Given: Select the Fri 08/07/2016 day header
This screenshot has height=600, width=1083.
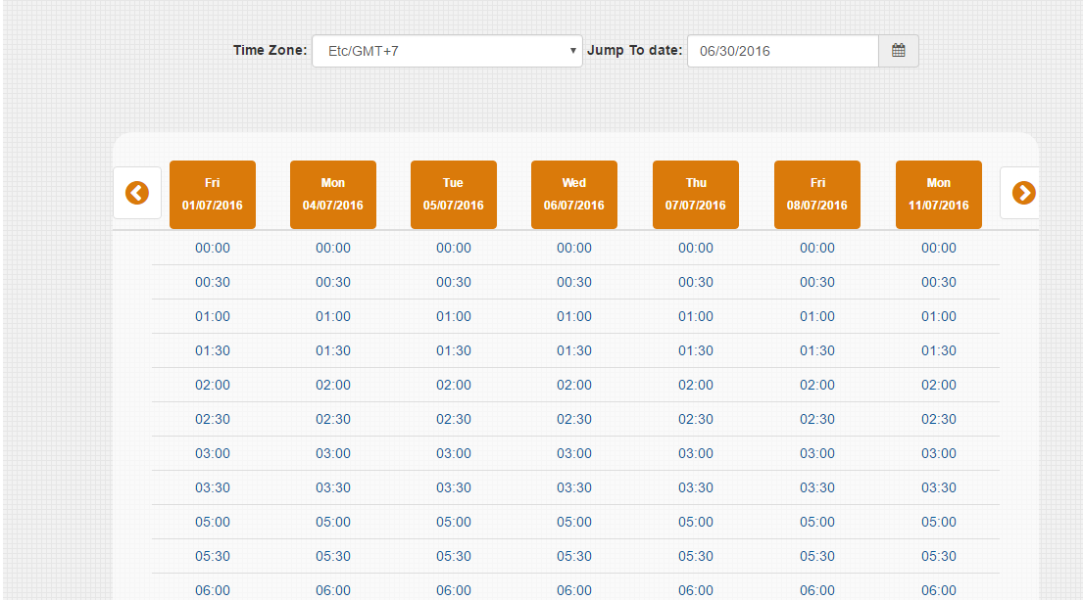Looking at the screenshot, I should click(x=817, y=195).
